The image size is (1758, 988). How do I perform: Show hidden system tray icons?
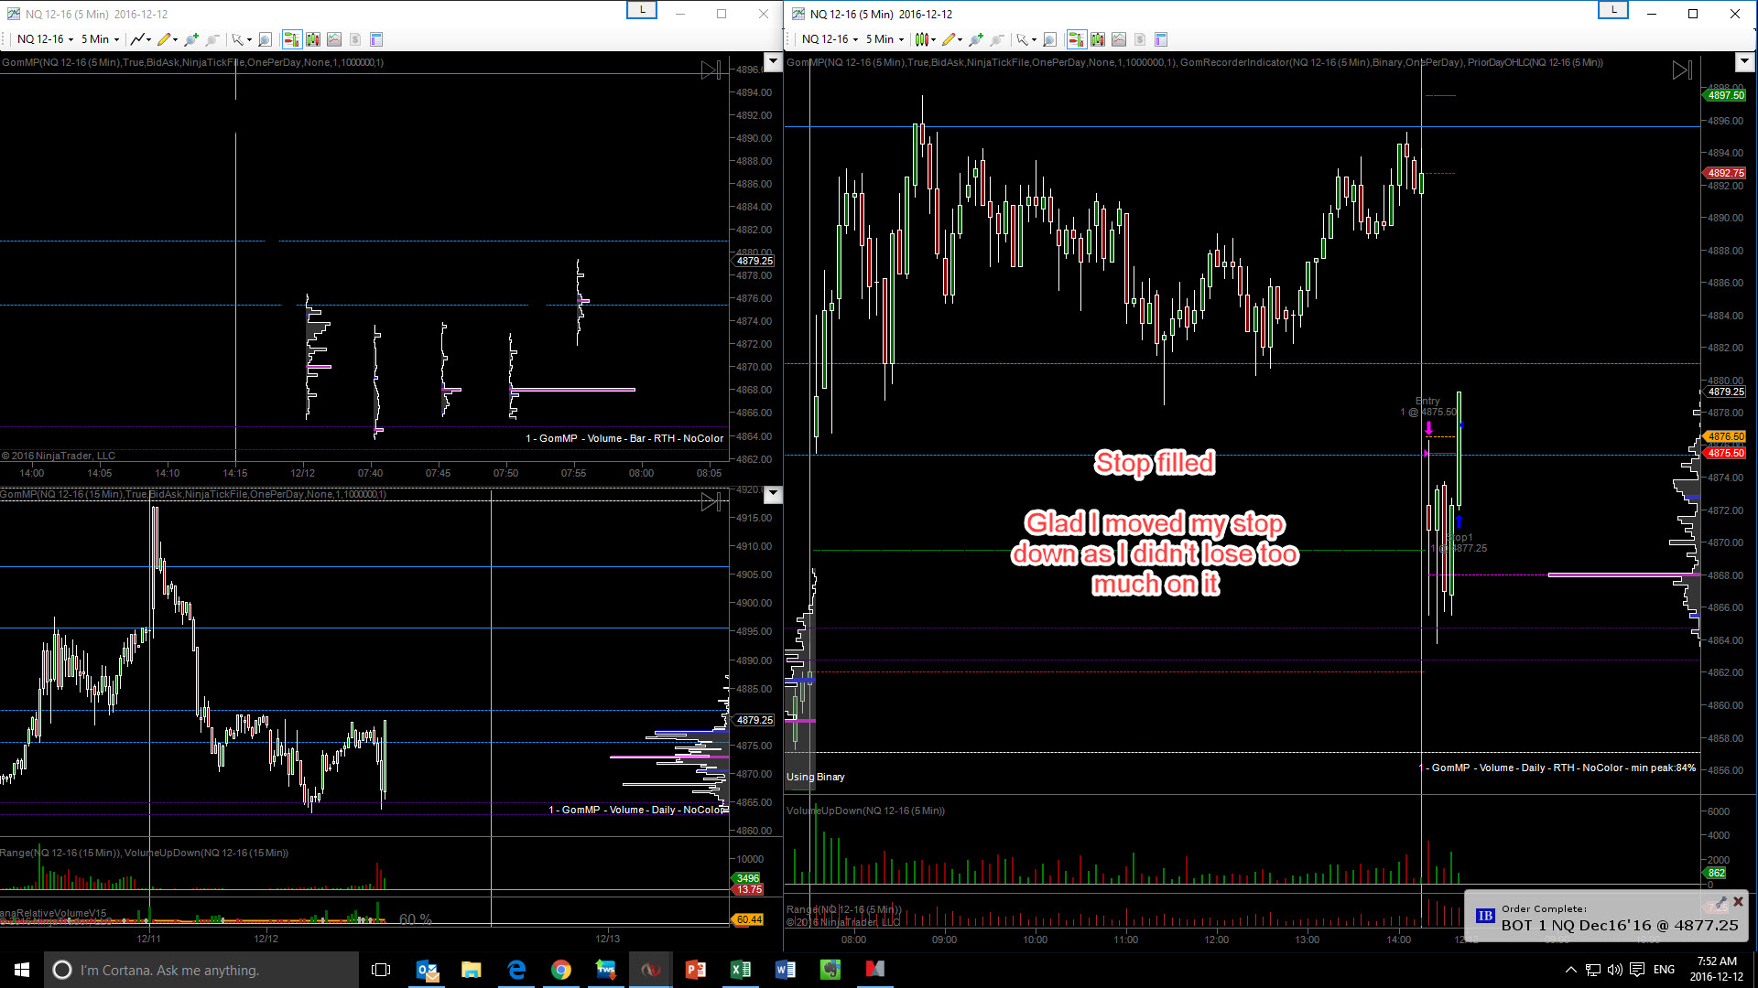pos(1571,970)
